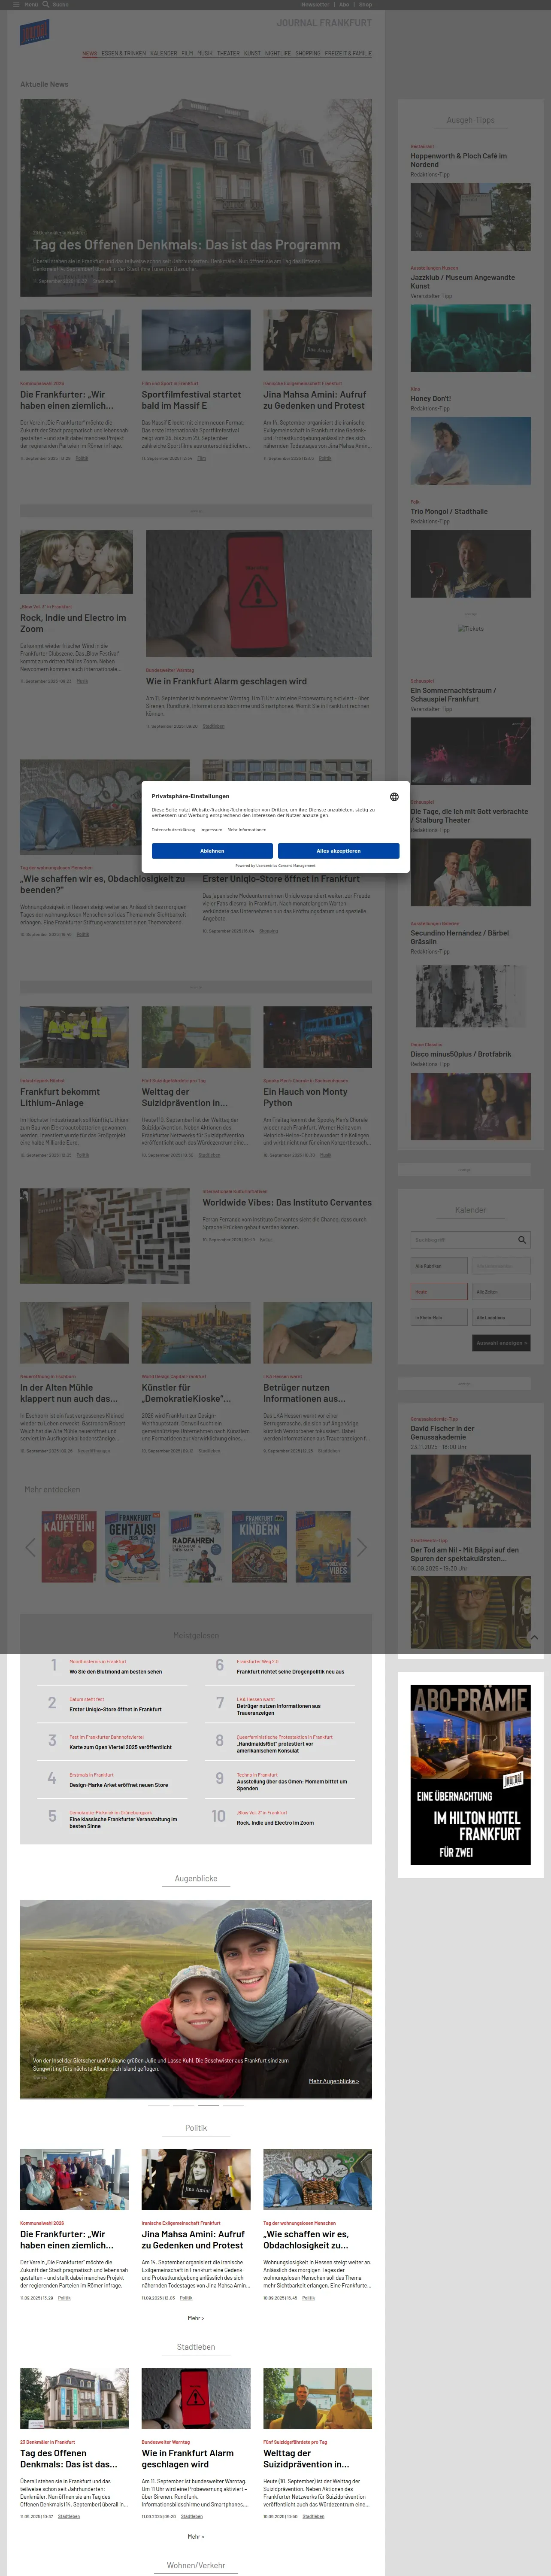This screenshot has height=2576, width=551.
Task: Open Rock, Indie und Electro im Zoom article
Action: pyautogui.click(x=73, y=623)
